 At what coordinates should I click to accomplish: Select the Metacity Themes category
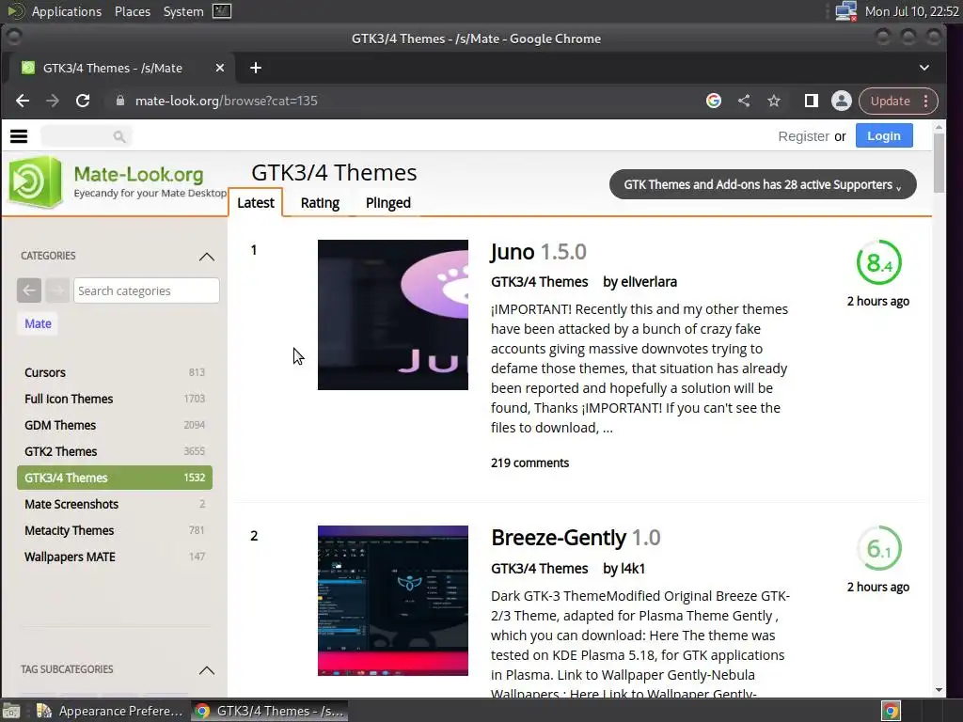tap(115, 530)
